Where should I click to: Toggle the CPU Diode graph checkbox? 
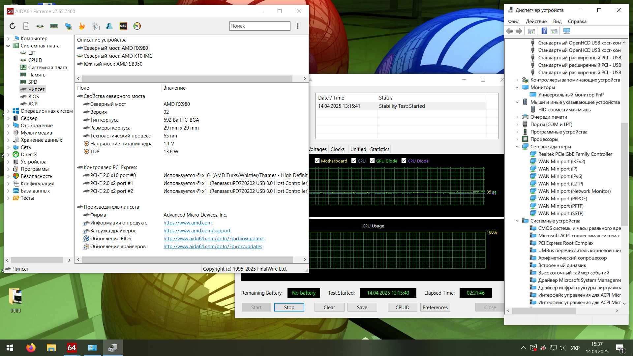(x=404, y=161)
